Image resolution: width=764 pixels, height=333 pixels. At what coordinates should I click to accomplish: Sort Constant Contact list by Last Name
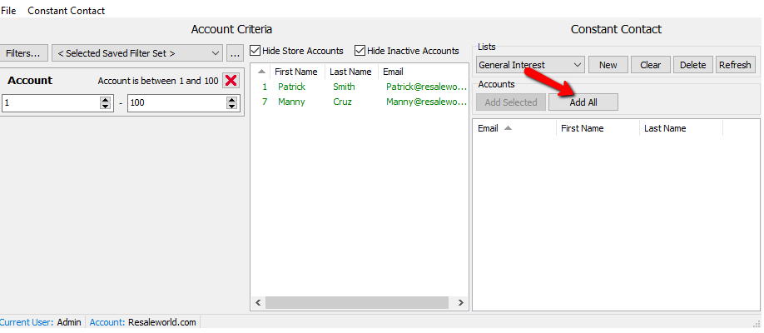pyautogui.click(x=681, y=128)
